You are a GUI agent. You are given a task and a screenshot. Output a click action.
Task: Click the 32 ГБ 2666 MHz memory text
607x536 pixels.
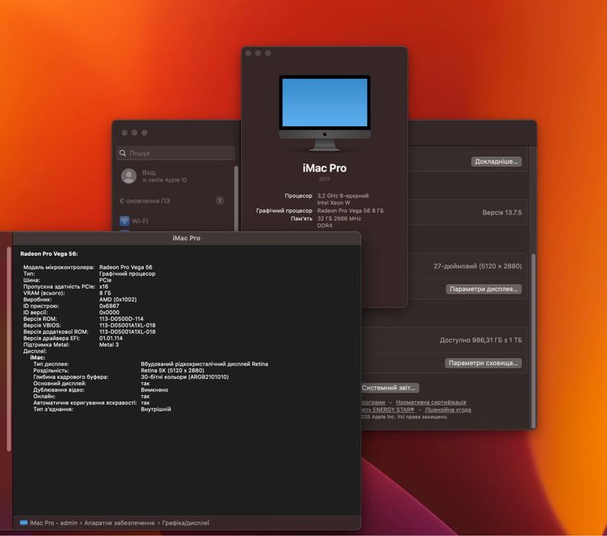(339, 218)
